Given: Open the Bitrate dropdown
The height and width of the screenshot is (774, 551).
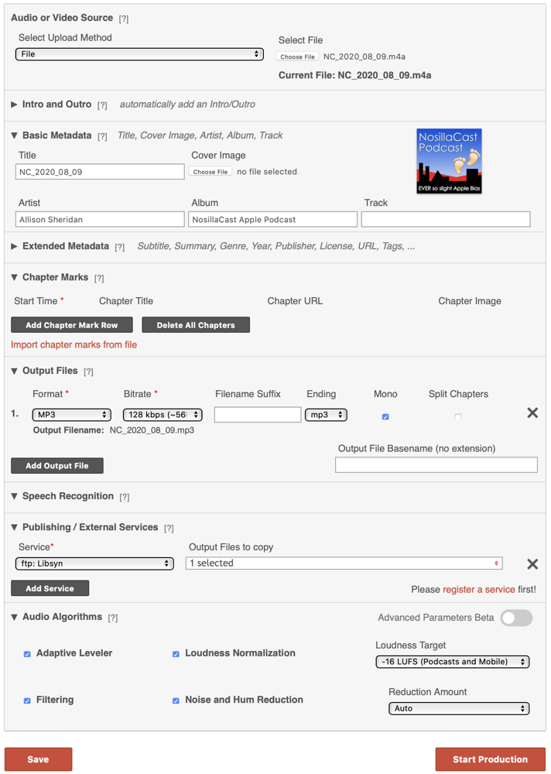Looking at the screenshot, I should pyautogui.click(x=163, y=415).
